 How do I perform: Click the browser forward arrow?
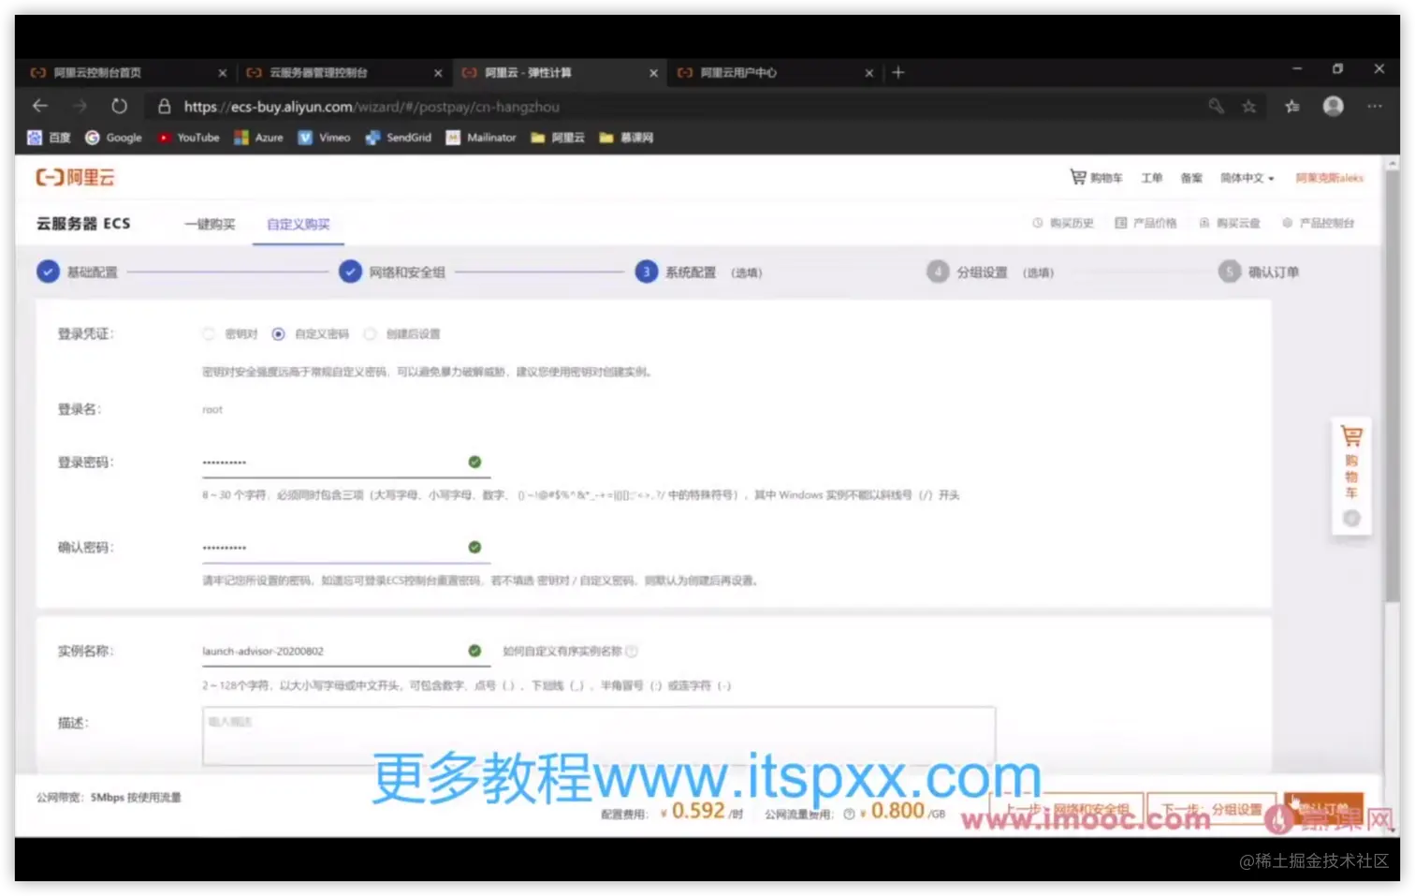point(80,106)
